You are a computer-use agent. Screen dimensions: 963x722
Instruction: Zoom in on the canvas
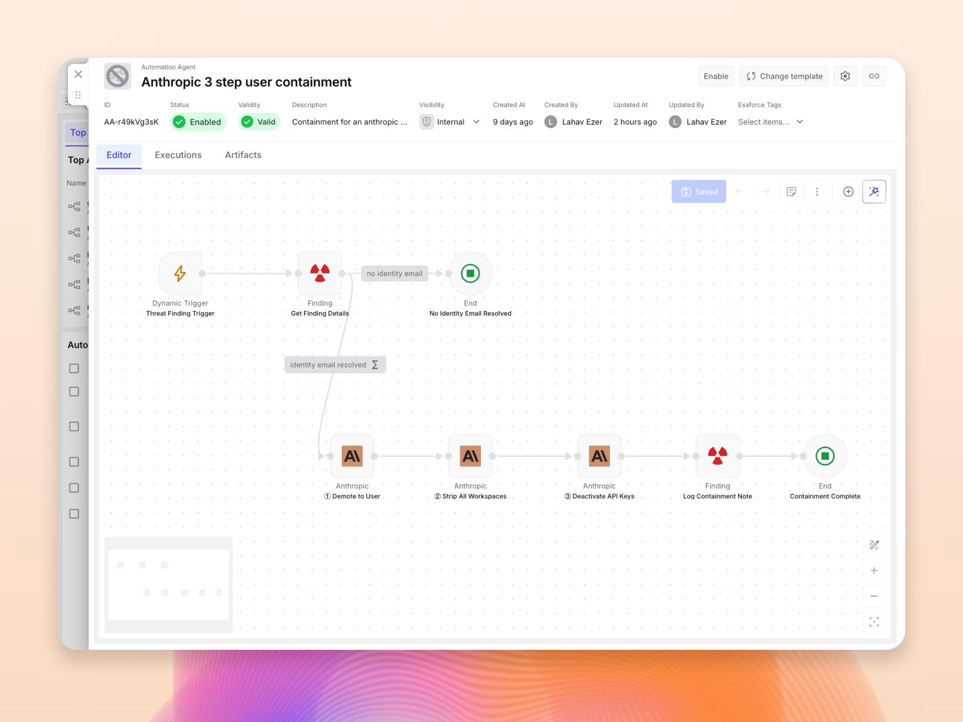[874, 570]
